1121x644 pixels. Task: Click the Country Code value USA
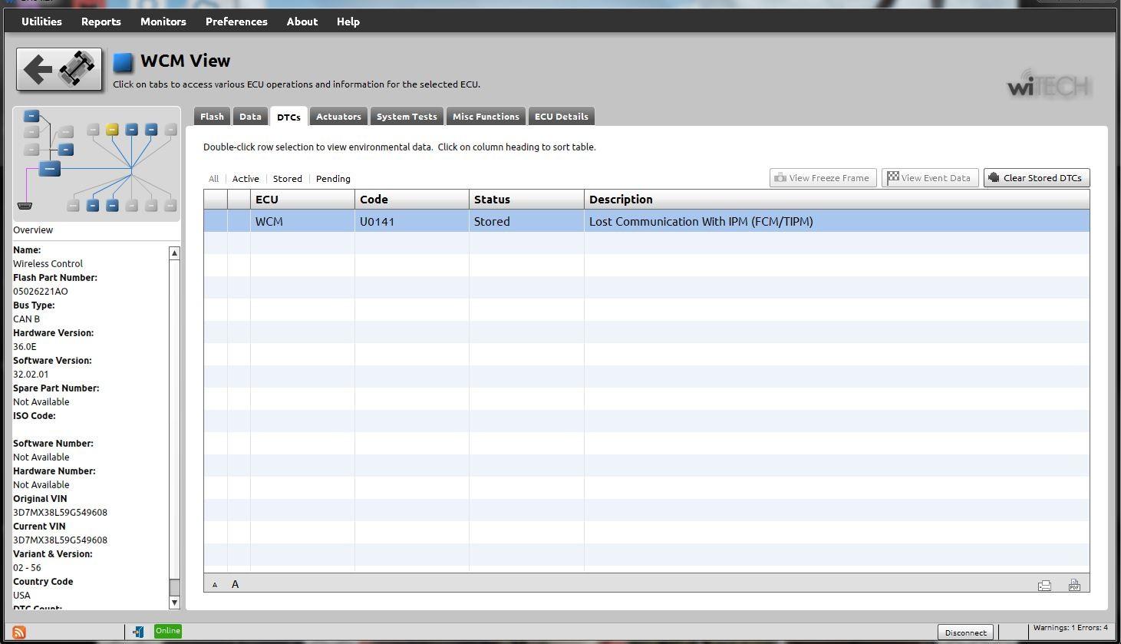pos(21,596)
